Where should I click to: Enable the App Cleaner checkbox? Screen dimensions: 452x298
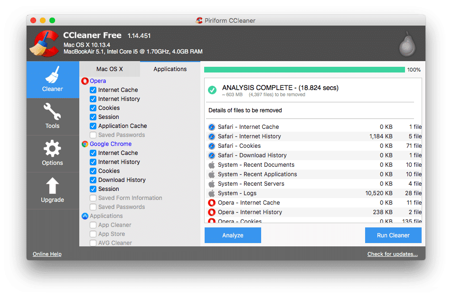(93, 225)
